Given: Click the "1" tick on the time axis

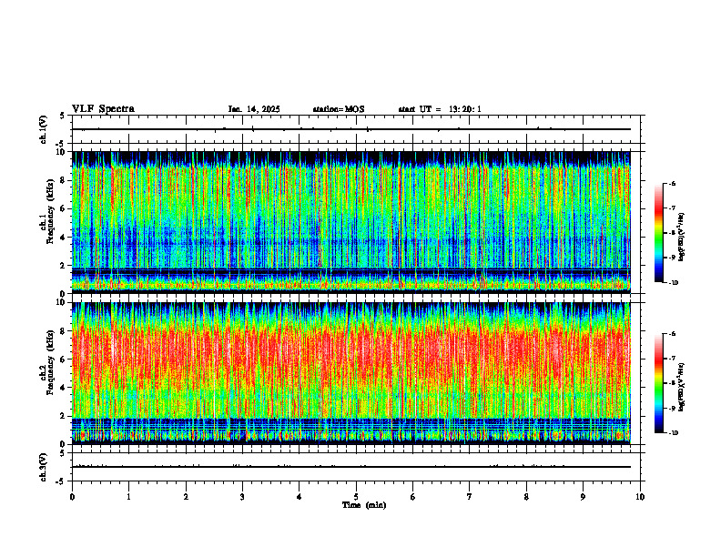Looking at the screenshot, I should (x=128, y=497).
